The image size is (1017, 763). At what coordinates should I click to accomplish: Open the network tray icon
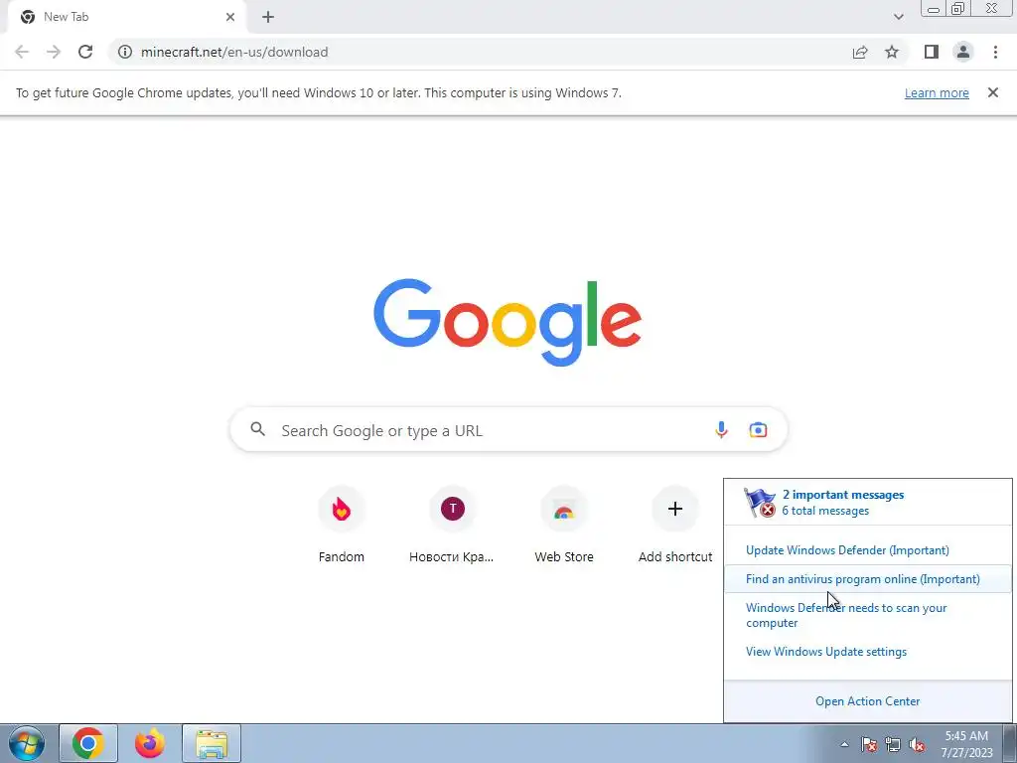click(893, 744)
